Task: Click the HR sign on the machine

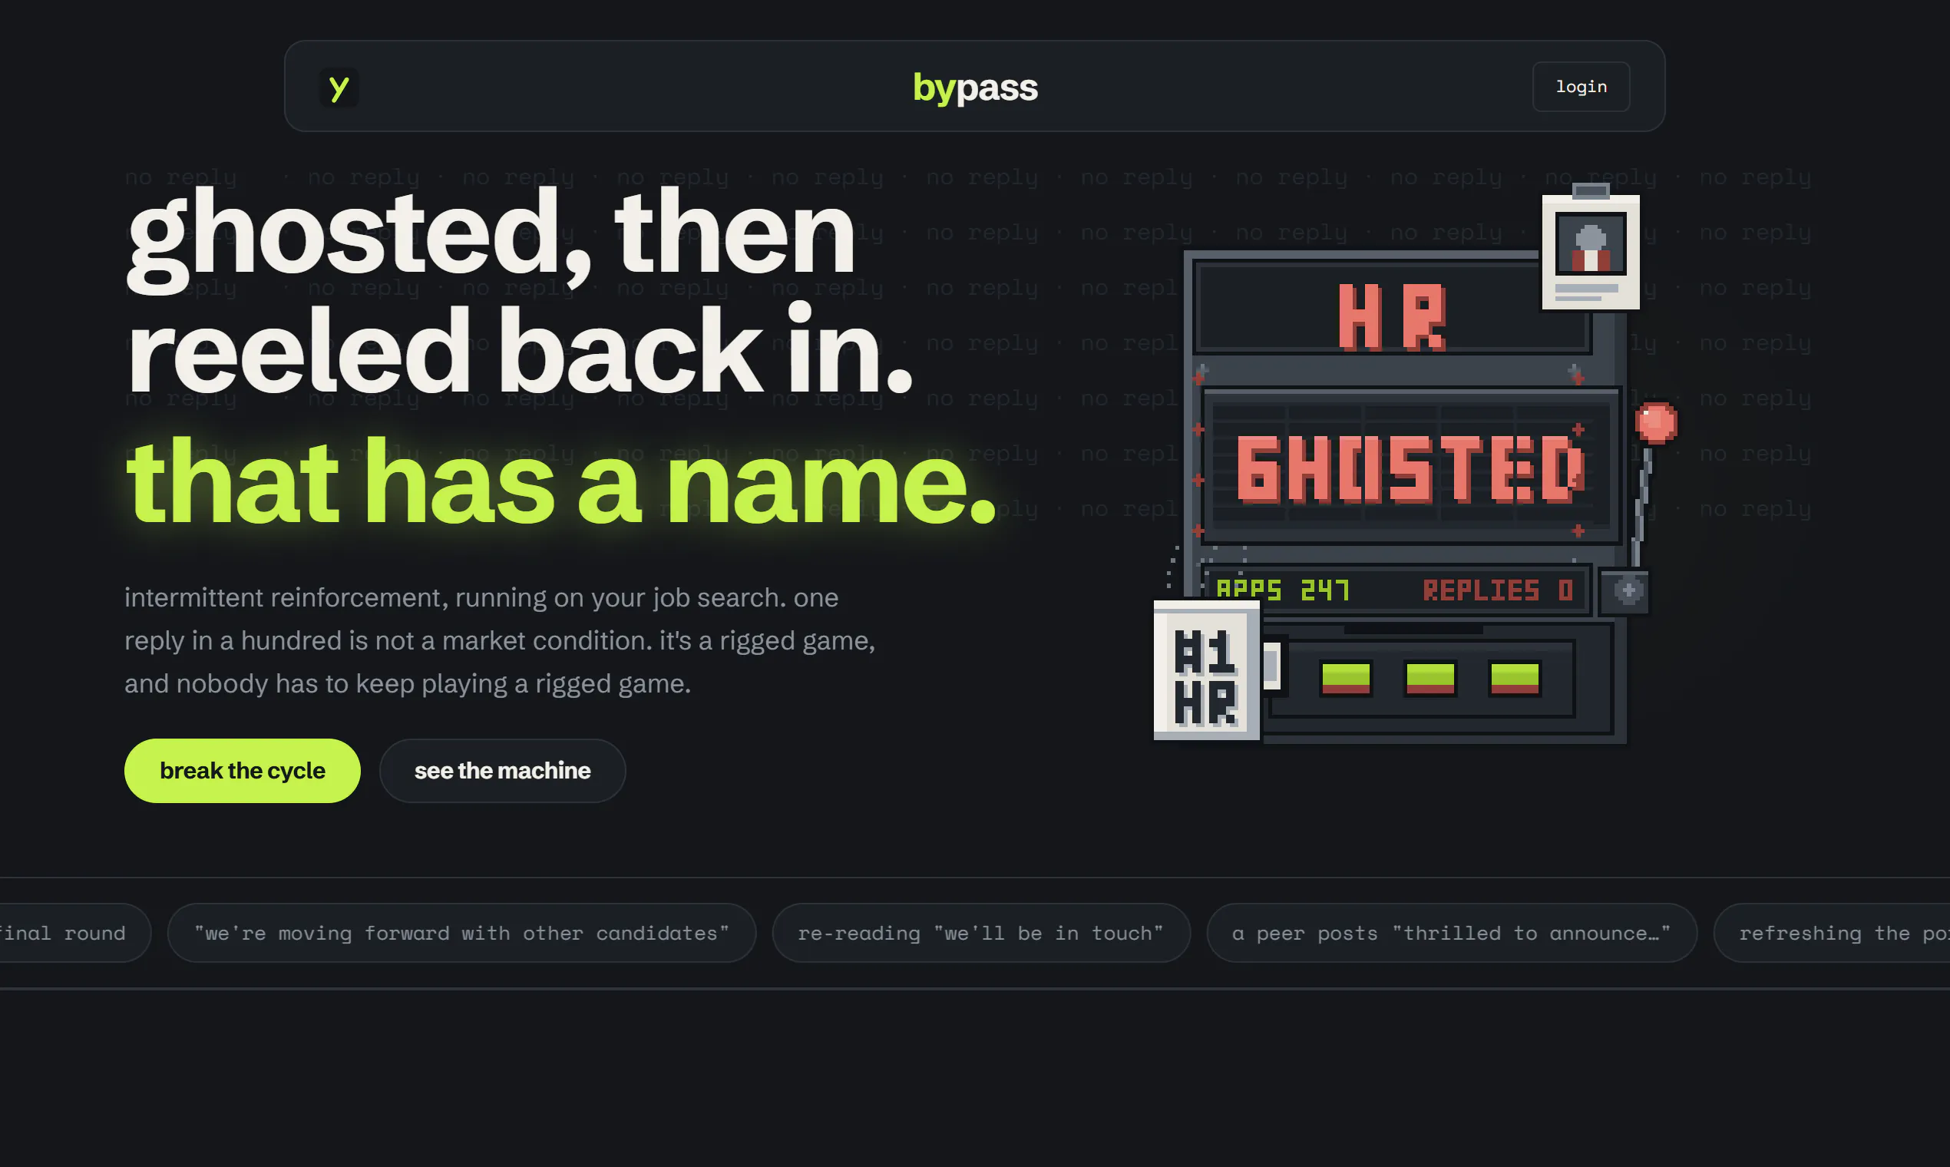Action: [1392, 316]
